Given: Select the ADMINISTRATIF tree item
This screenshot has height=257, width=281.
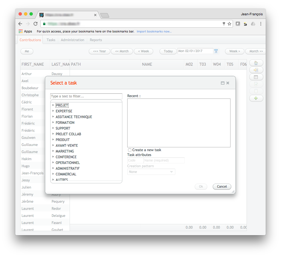Looking at the screenshot, I should 67,169.
